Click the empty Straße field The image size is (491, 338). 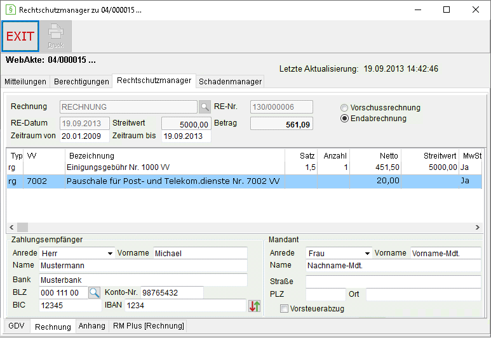coord(393,282)
